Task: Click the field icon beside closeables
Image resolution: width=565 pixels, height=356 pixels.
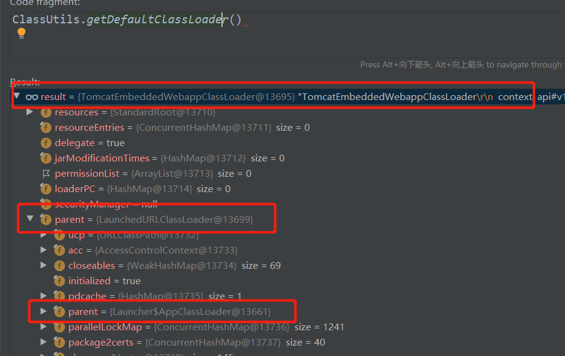Action: 59,266
